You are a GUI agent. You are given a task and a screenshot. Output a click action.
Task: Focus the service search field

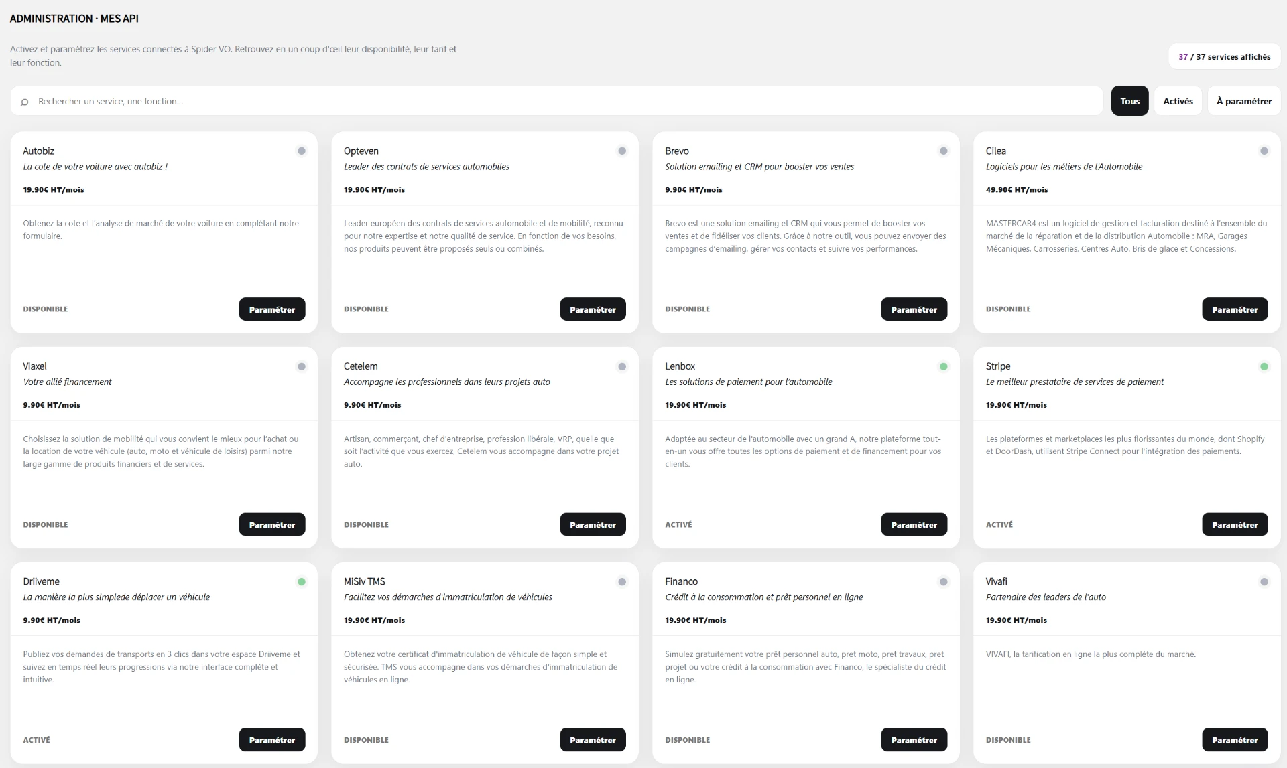(556, 101)
